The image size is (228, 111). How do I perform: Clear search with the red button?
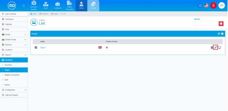[x=221, y=24]
